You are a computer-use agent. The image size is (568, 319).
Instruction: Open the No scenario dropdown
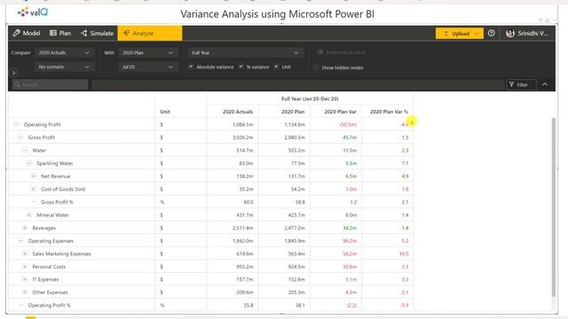64,67
